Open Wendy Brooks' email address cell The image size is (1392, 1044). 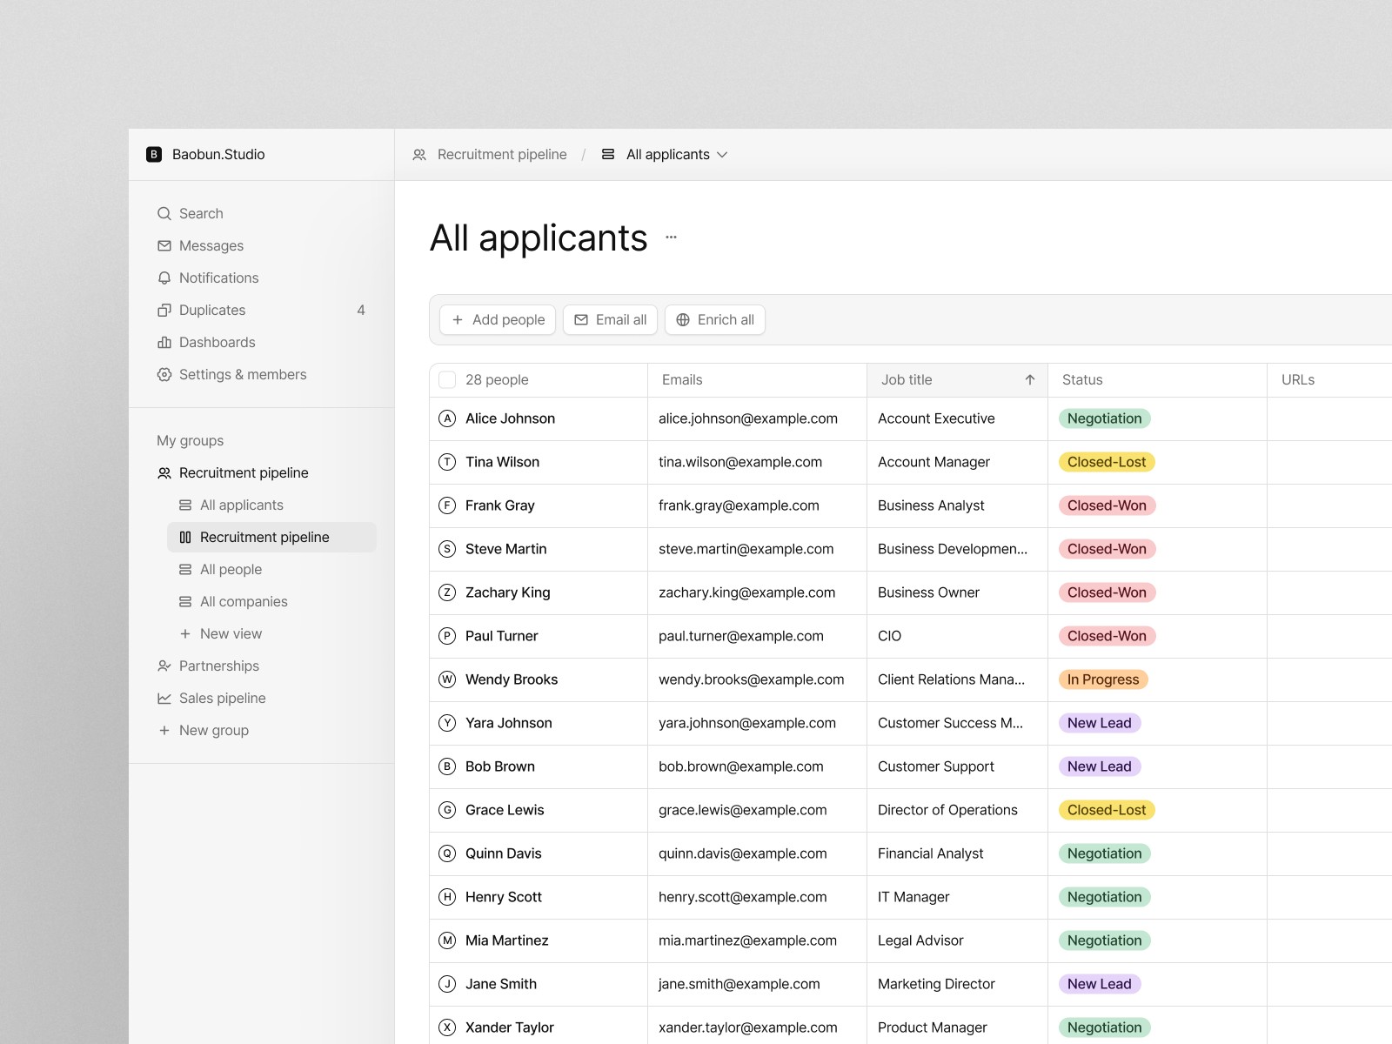pyautogui.click(x=757, y=679)
